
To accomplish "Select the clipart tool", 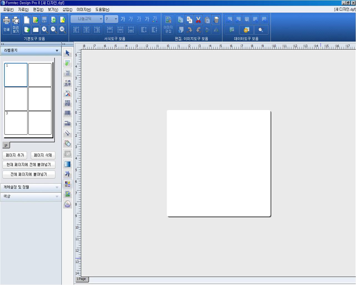I will [67, 184].
